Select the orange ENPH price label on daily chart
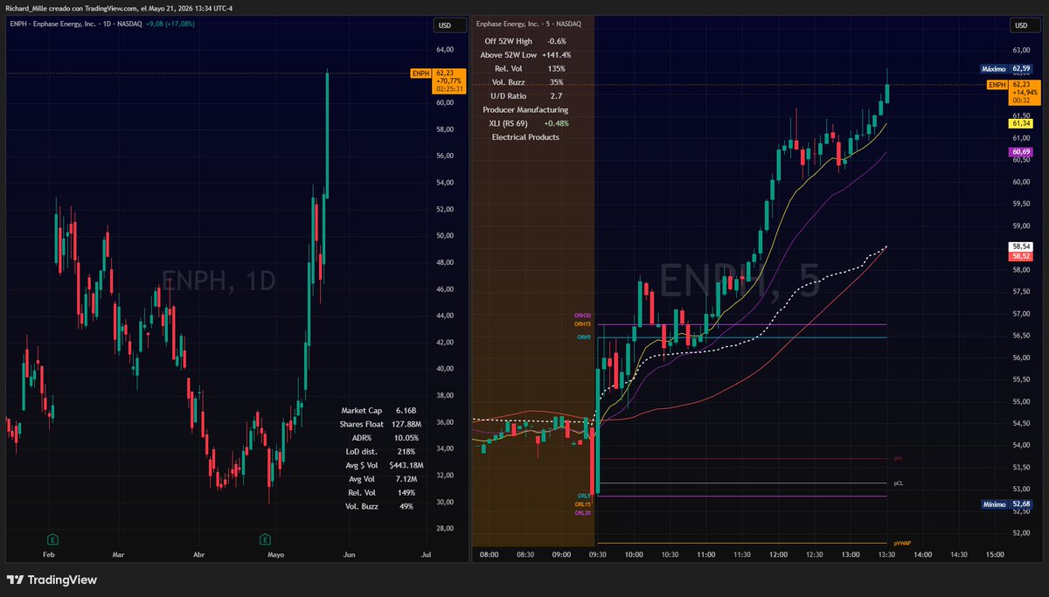The height and width of the screenshot is (597, 1049). 438,81
